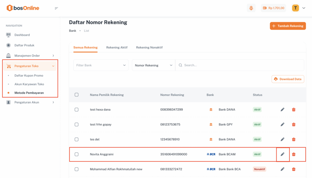Edit the Novita Anggraini account row
Screen dimensions: 312x178
click(282, 154)
